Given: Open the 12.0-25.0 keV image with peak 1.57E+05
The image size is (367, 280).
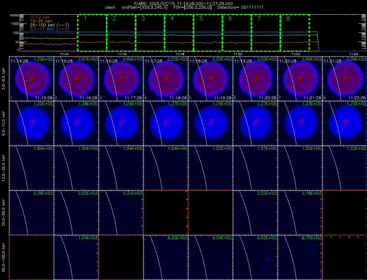Looking at the screenshot, I should (x=255, y=168).
